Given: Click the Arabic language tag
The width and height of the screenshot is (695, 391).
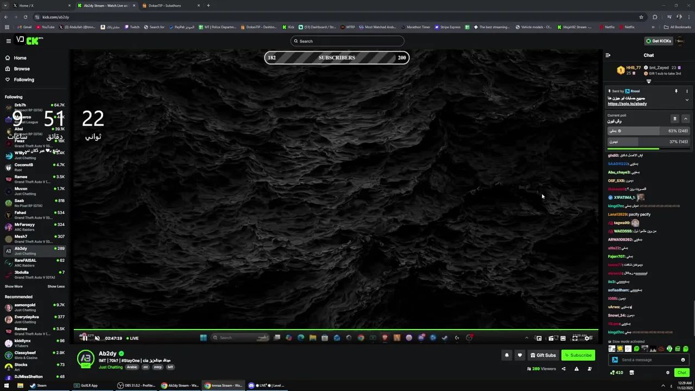Looking at the screenshot, I should [x=132, y=367].
